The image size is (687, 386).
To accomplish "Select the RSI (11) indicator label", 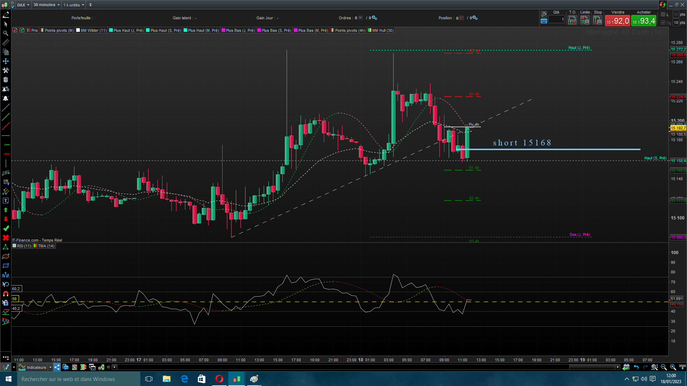I will tap(24, 246).
